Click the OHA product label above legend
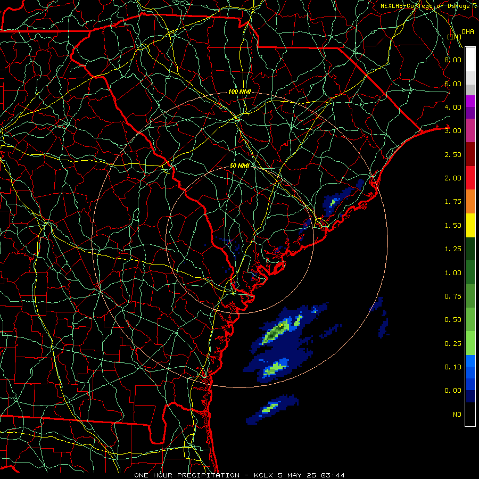The image size is (479, 479). [x=467, y=31]
